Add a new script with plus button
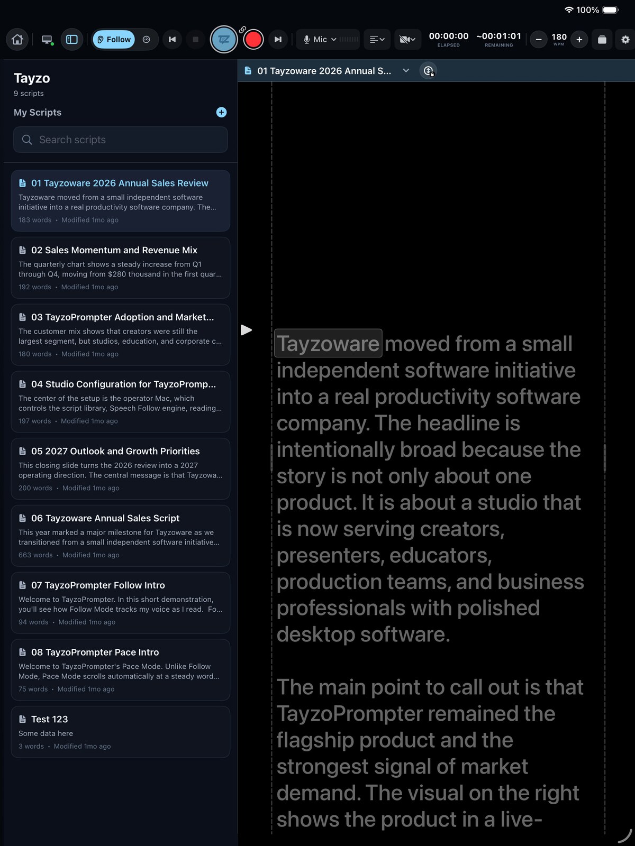The width and height of the screenshot is (635, 846). (x=222, y=112)
